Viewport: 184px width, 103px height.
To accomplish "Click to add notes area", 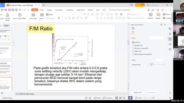I will pyautogui.click(x=26, y=94).
